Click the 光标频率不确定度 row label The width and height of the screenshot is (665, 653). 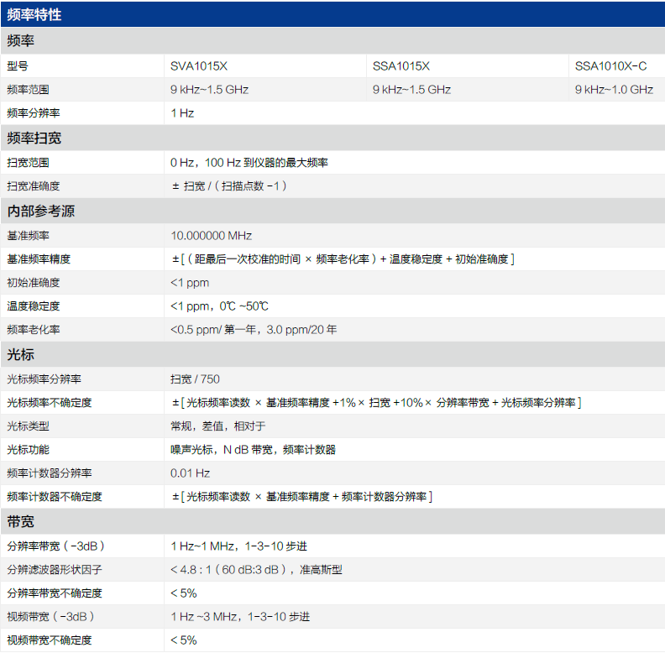coord(50,402)
